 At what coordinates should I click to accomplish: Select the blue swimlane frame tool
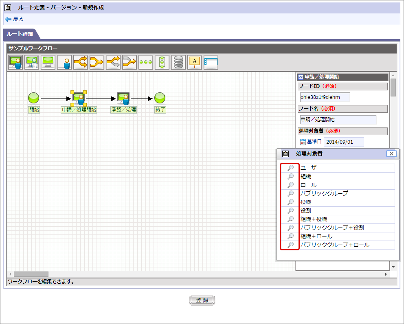(211, 62)
